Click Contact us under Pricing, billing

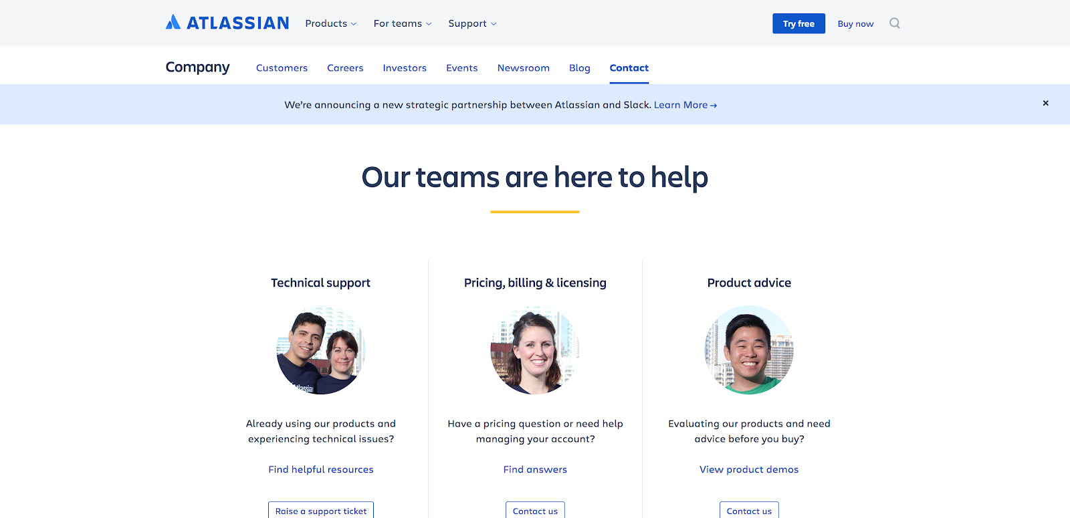coord(535,510)
